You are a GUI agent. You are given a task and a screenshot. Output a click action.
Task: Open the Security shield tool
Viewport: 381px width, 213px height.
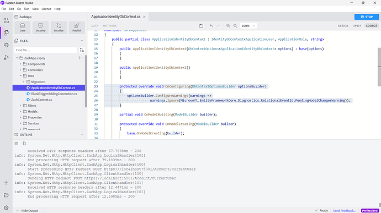[40, 28]
